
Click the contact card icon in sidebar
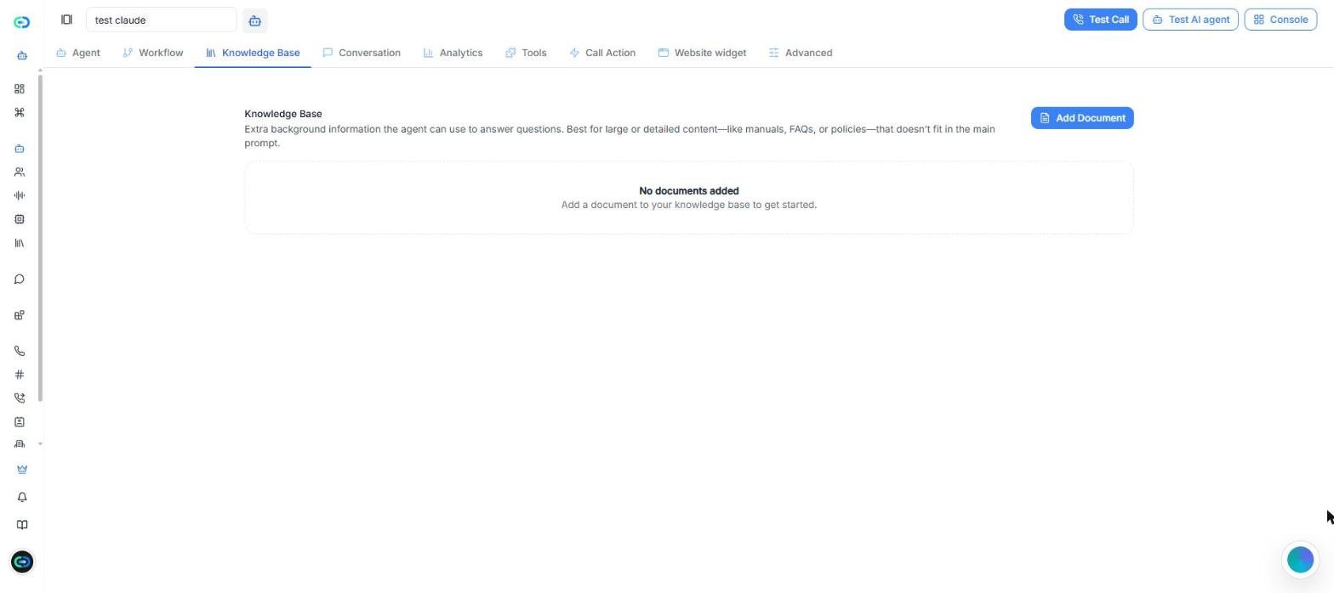(x=20, y=421)
